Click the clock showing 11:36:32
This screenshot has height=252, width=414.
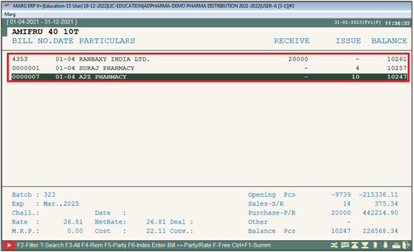398,23
